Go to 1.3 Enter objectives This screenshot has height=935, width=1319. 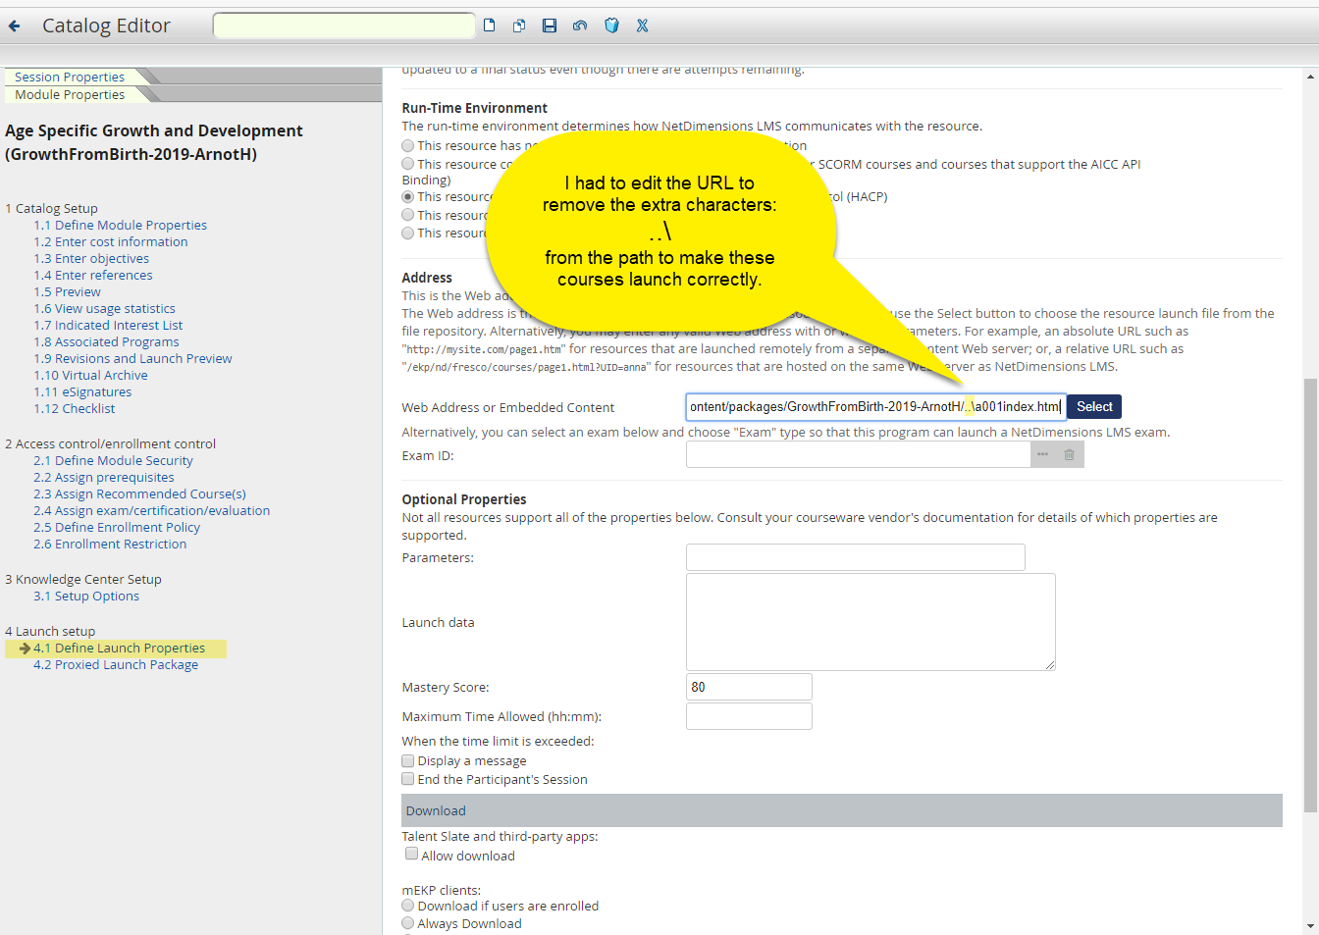pyautogui.click(x=91, y=258)
